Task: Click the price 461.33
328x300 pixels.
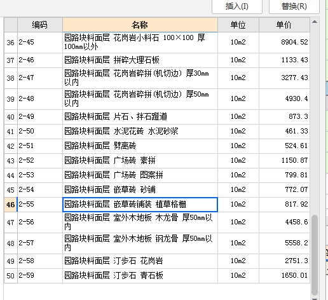Action: (296, 131)
